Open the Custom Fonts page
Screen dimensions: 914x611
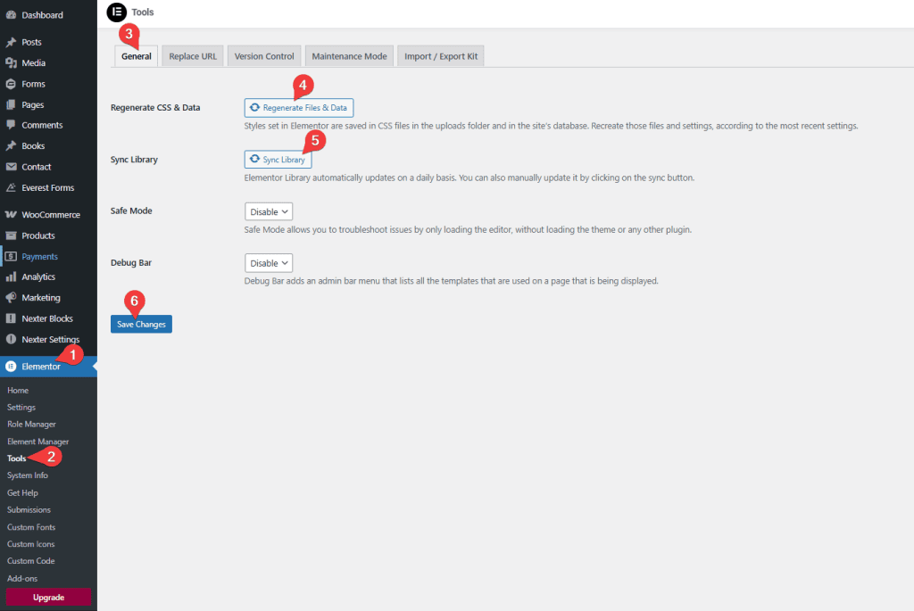(x=30, y=526)
